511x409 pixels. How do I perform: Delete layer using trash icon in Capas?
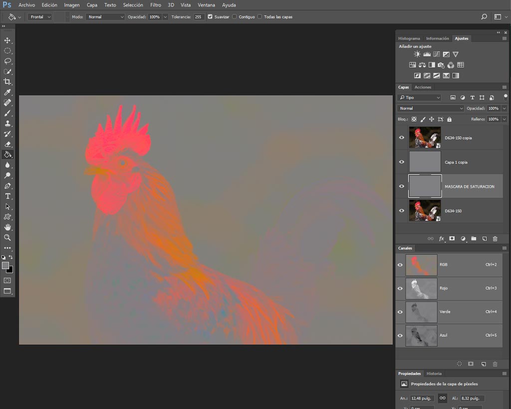coord(495,239)
